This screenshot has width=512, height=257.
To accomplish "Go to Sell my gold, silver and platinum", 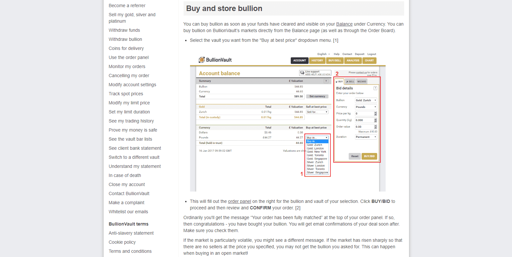I will (132, 18).
